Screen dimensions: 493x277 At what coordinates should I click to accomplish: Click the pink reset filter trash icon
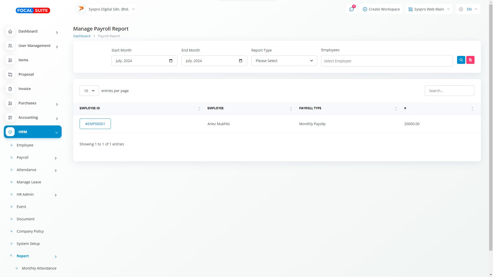470,60
